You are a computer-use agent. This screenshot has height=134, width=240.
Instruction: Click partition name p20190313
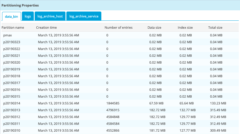click(x=12, y=110)
